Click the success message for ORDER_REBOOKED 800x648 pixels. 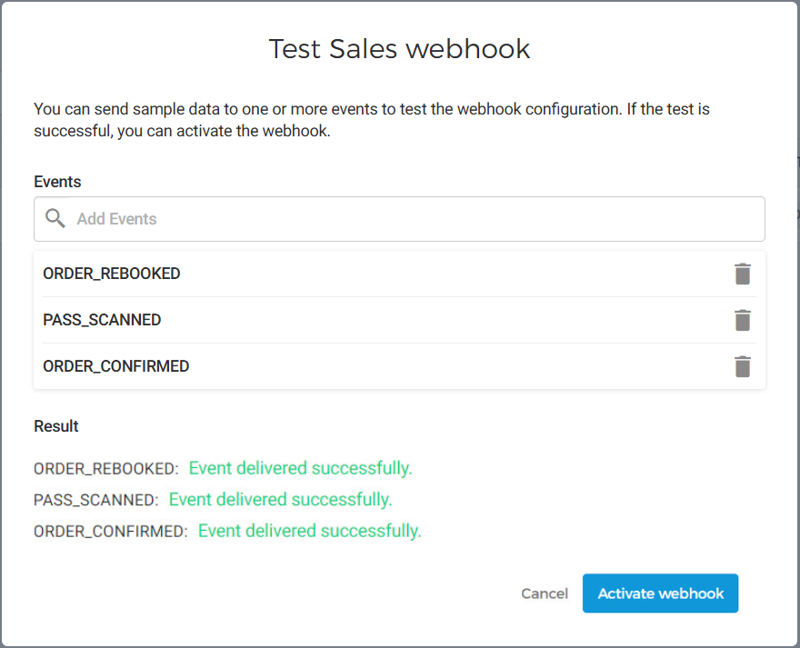[300, 468]
